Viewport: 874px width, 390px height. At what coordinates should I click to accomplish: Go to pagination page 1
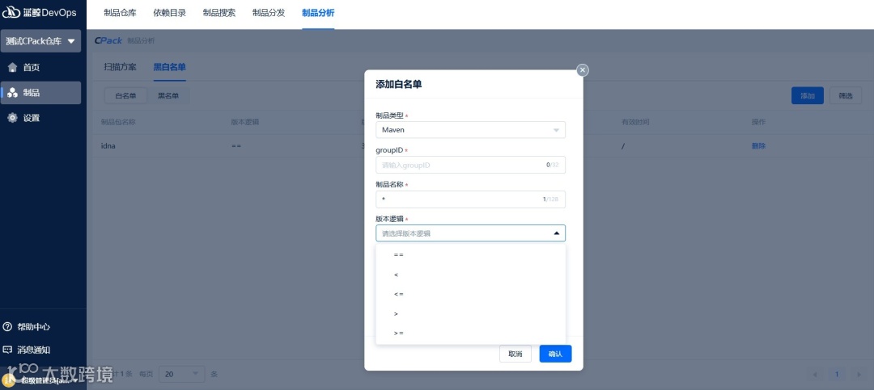coord(835,375)
